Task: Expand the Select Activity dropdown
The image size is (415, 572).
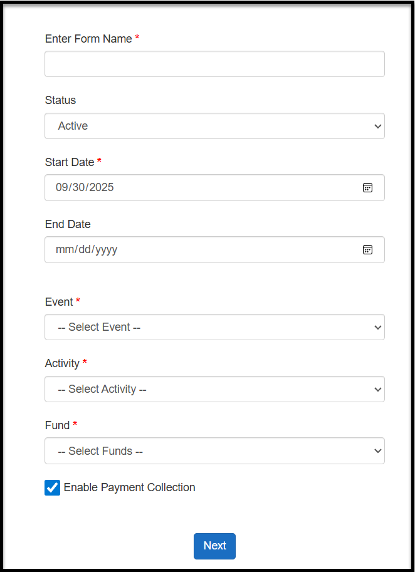Action: tap(214, 389)
